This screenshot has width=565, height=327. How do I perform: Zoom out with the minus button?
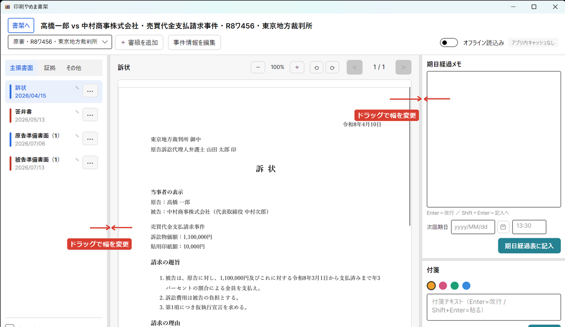258,67
